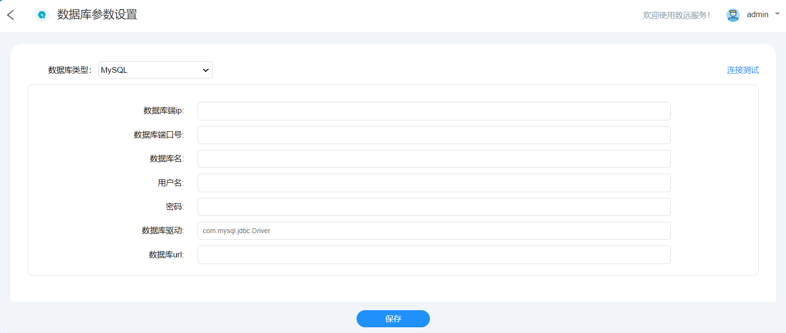Click the 欢迎使用致远服务! welcome text
This screenshot has width=786, height=333.
tap(676, 15)
